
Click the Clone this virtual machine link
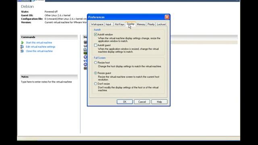(x=39, y=51)
